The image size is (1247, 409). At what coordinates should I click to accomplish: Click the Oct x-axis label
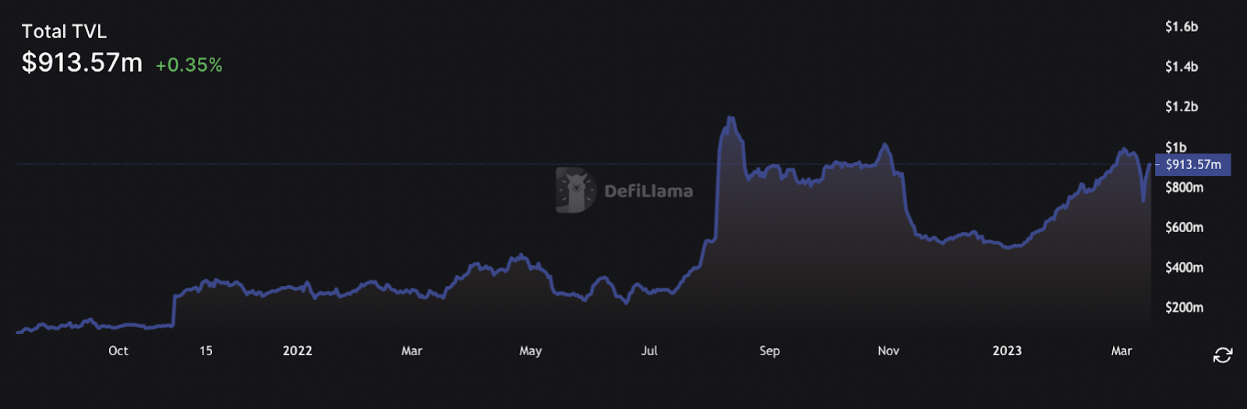tap(118, 351)
